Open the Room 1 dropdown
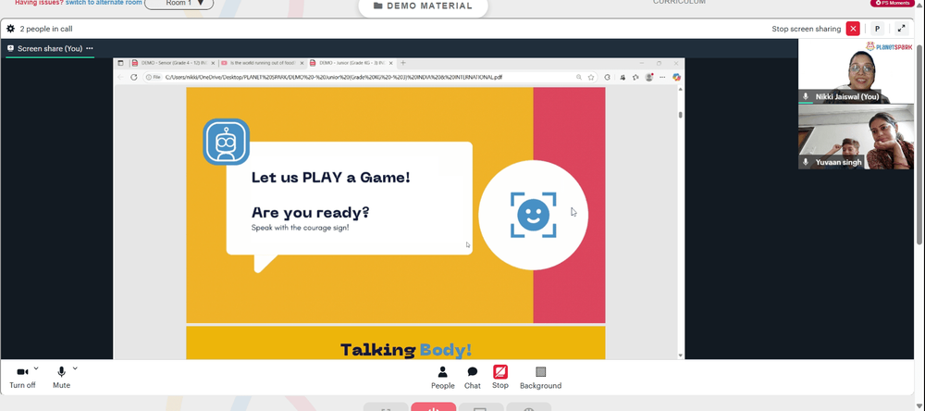 tap(179, 4)
